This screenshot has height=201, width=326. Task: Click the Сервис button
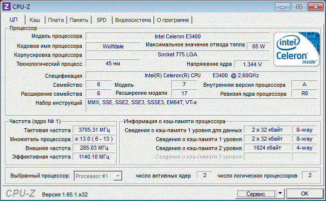point(256,194)
